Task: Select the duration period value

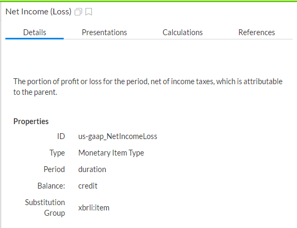Action: (x=92, y=169)
